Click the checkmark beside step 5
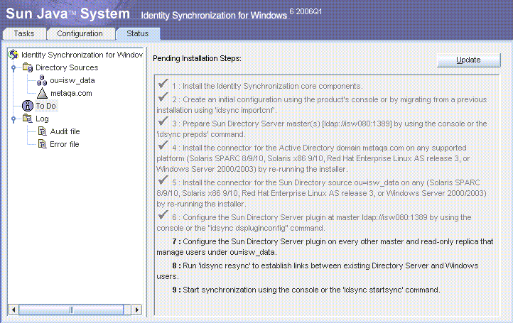 [163, 180]
